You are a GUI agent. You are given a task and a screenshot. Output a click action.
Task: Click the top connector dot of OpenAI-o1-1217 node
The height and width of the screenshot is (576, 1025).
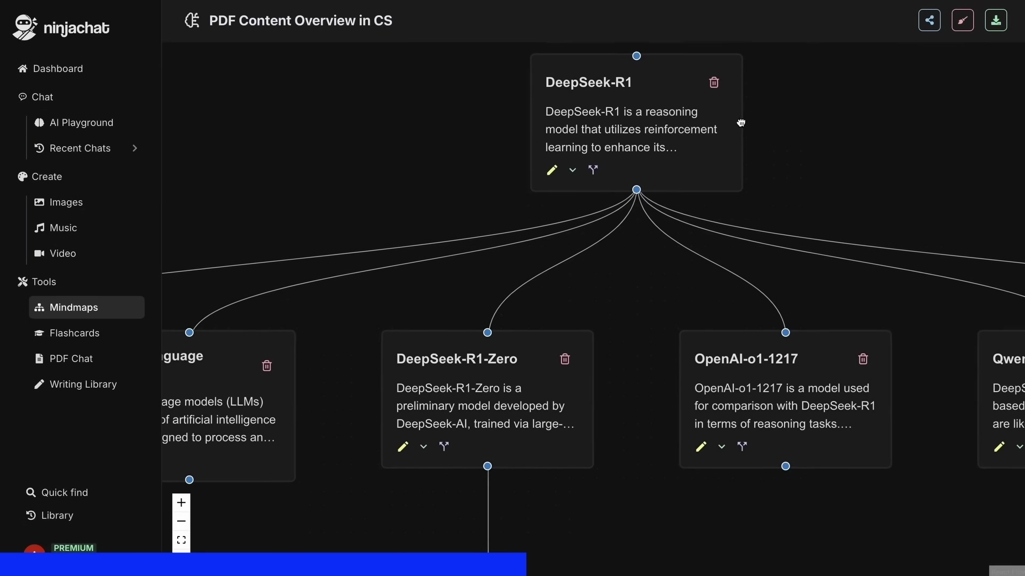pos(785,333)
